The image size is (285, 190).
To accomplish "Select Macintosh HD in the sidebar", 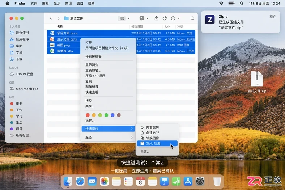I will tap(24, 89).
